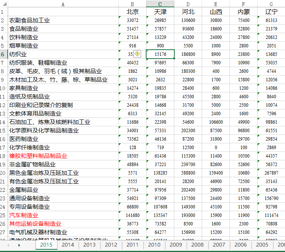Click the cell with value 141680
The width and height of the screenshot is (285, 252).
[133, 215]
